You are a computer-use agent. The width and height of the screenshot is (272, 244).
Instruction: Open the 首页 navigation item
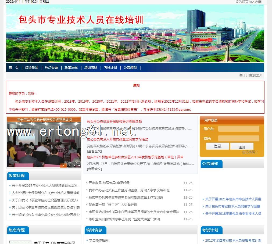[13, 68]
